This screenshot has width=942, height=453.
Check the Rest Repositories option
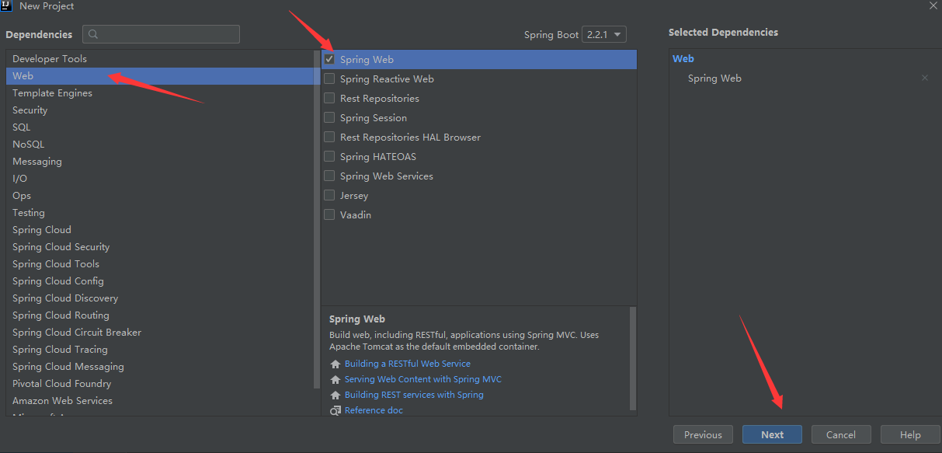pos(329,98)
